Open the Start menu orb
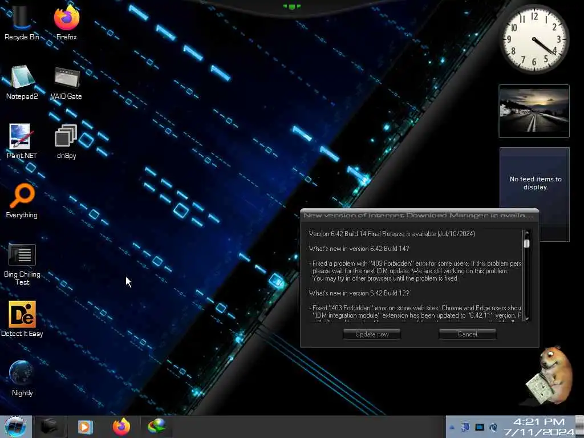The image size is (584, 438). [x=15, y=427]
